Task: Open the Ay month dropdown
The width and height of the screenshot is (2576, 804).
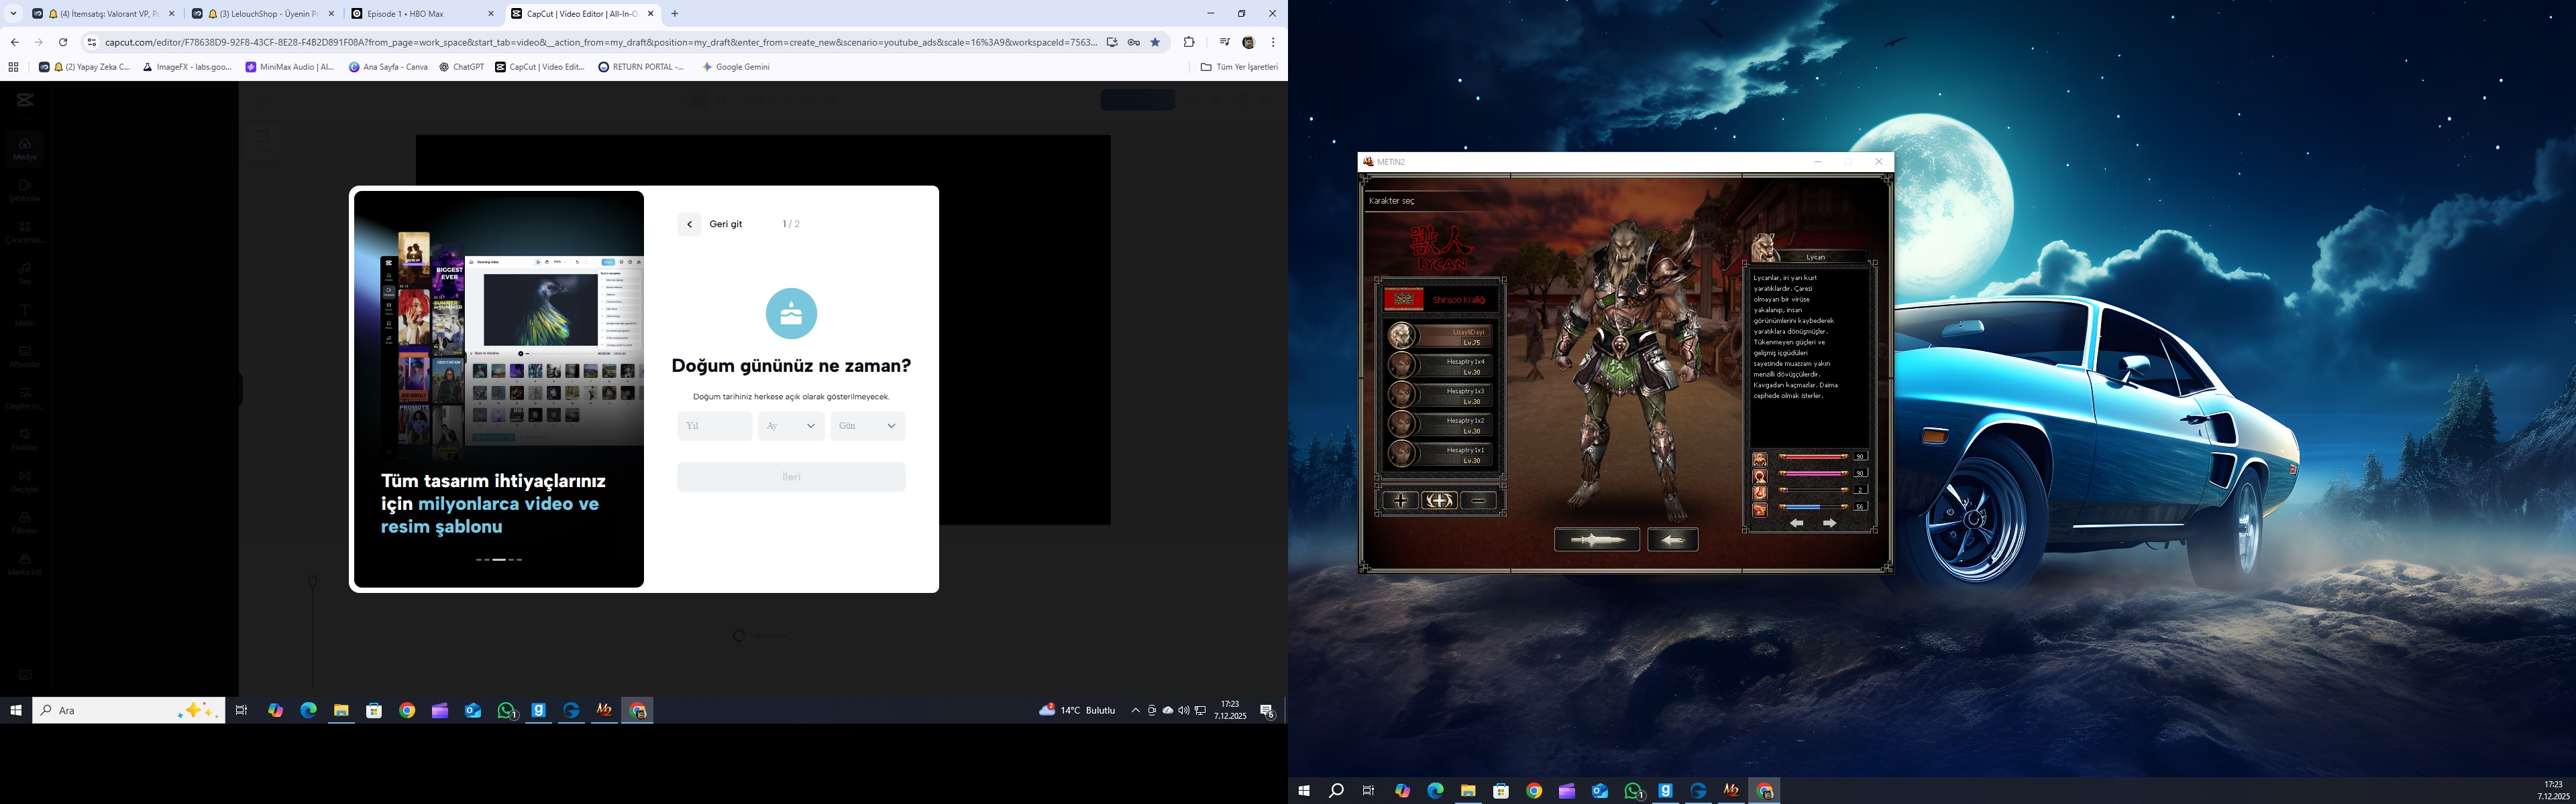Action: [x=791, y=427]
